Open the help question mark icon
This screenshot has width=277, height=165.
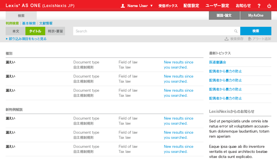tap(259, 6)
